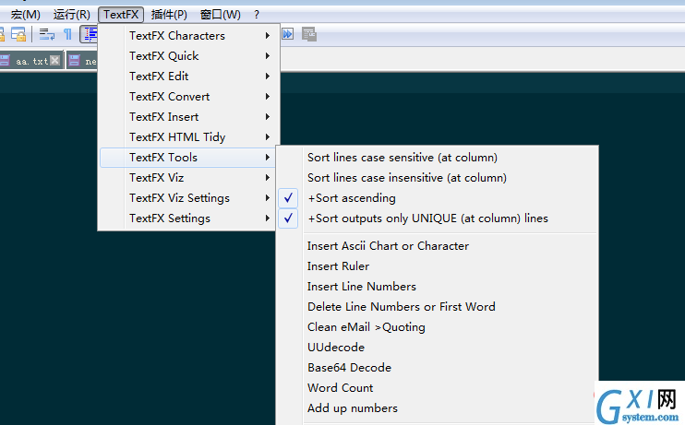Image resolution: width=685 pixels, height=425 pixels.
Task: Click the TextFX menu
Action: (121, 15)
